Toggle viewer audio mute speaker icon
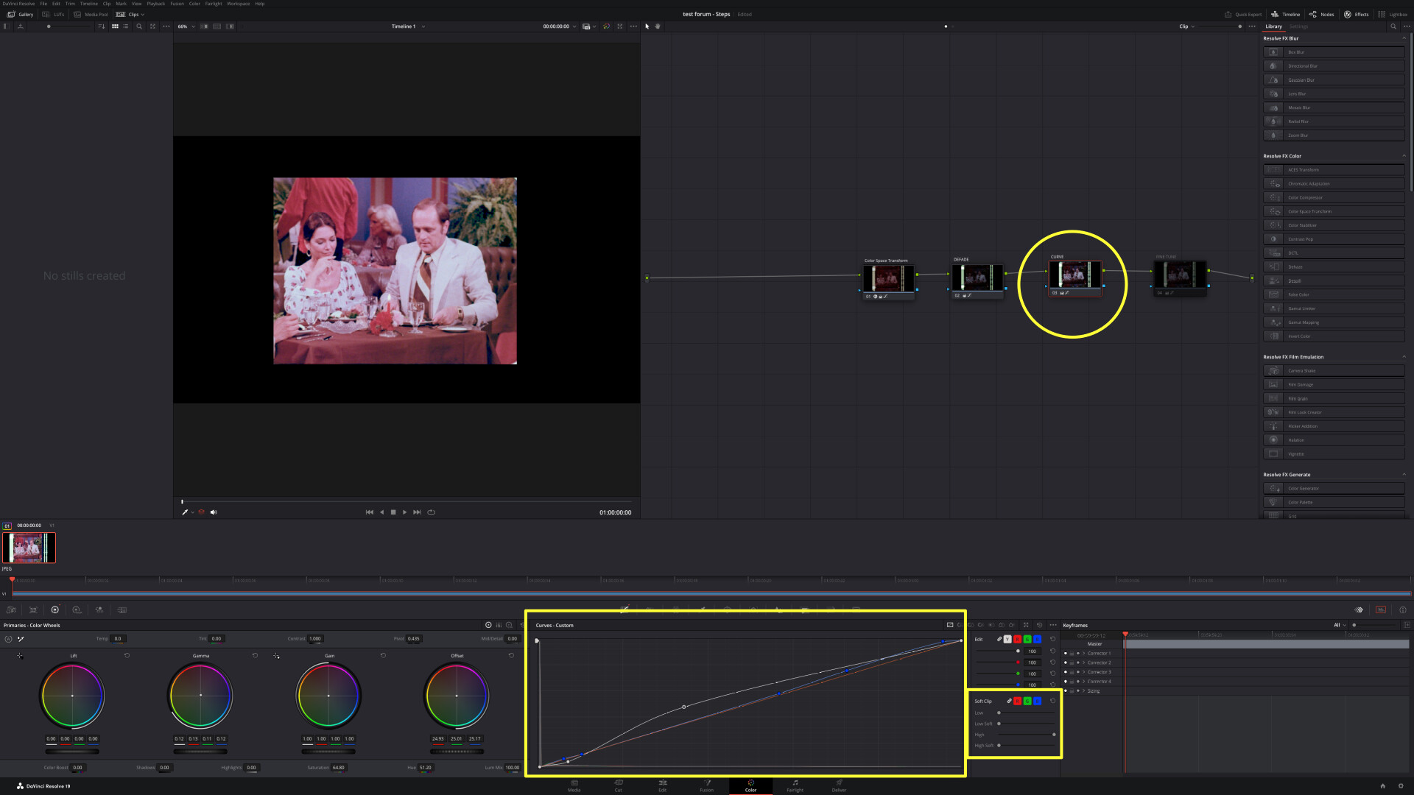Viewport: 1414px width, 795px height. 214,512
